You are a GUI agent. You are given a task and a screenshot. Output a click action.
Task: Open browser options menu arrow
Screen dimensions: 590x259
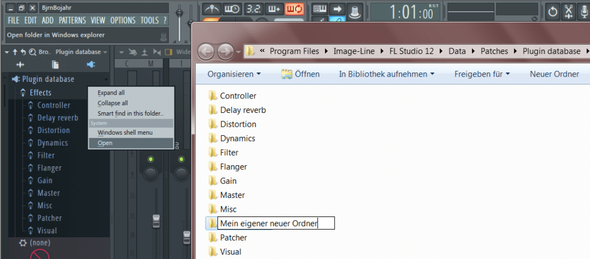coord(7,52)
